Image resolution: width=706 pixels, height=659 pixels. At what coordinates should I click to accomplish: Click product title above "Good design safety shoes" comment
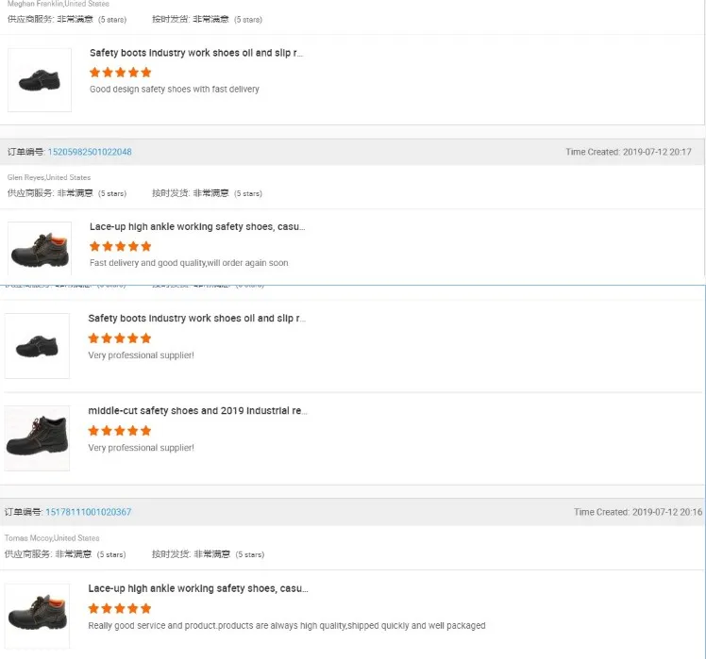196,53
